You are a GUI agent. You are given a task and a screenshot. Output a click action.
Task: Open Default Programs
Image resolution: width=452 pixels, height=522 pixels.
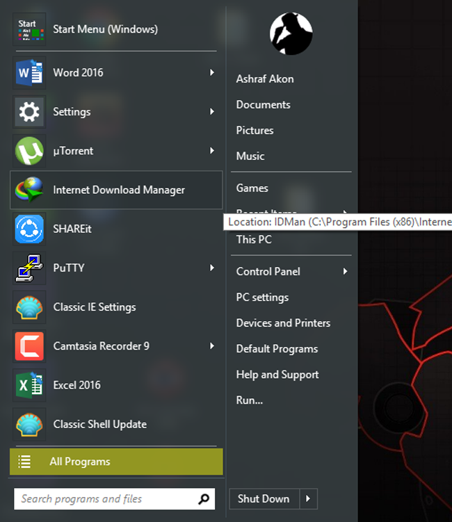[277, 349]
